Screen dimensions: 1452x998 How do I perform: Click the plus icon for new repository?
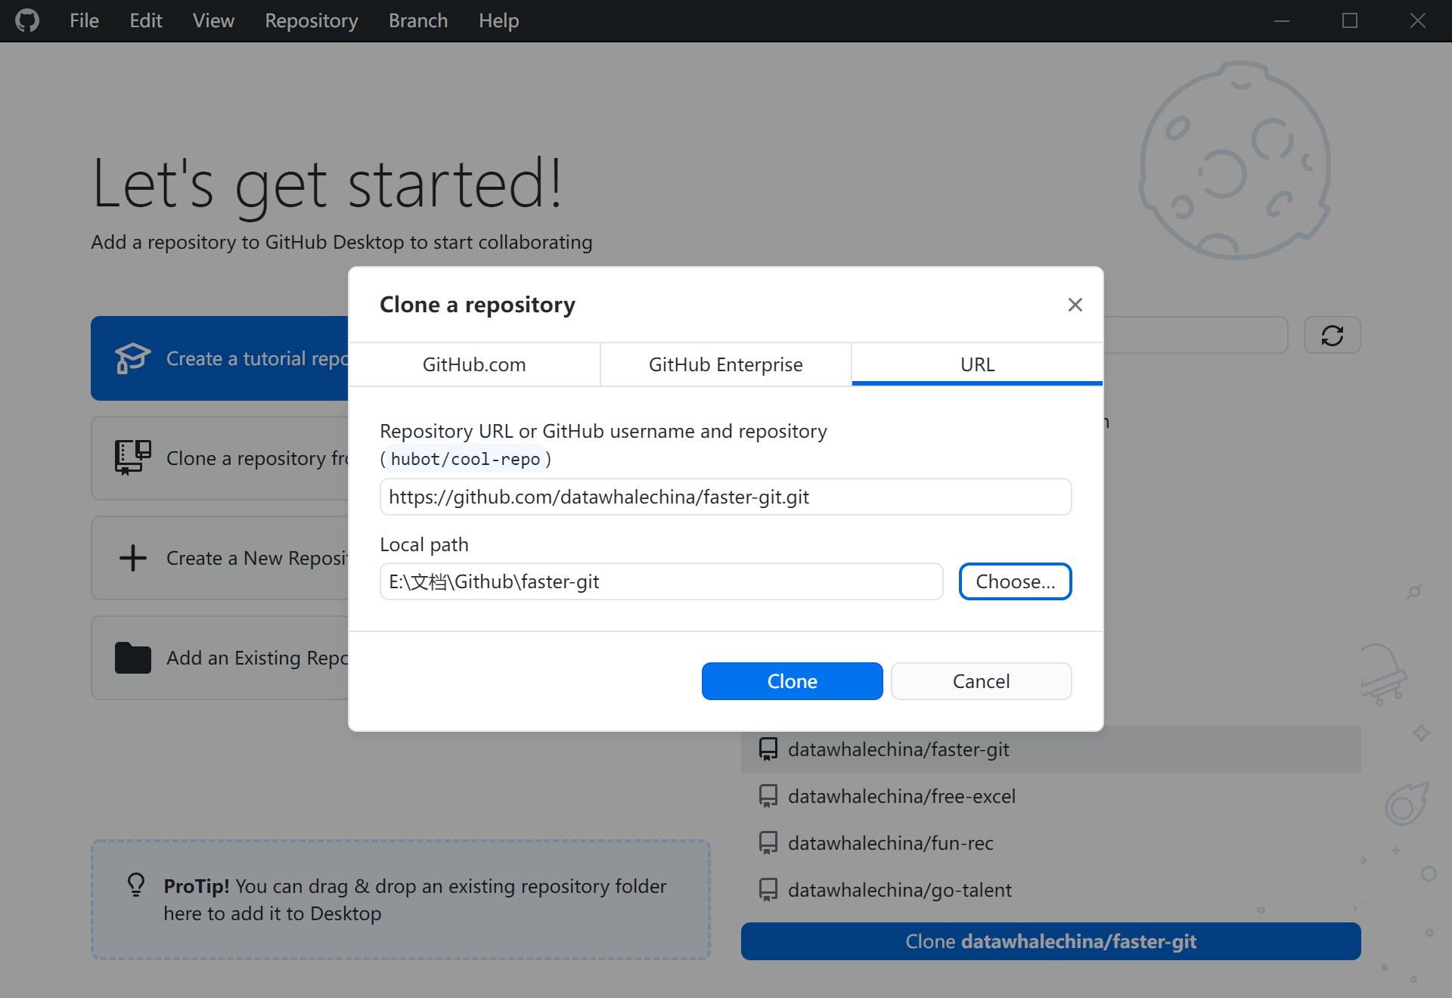pyautogui.click(x=133, y=558)
